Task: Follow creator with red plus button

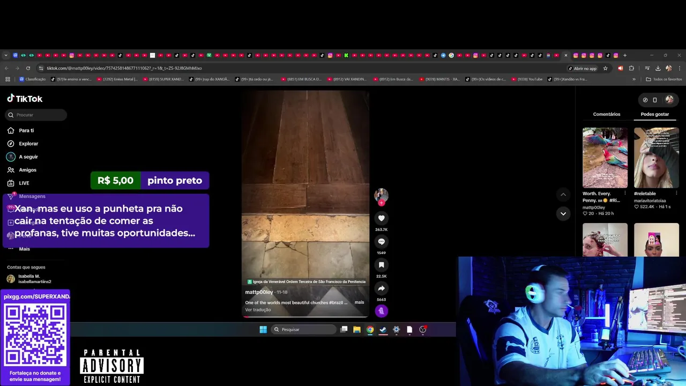Action: point(381,203)
